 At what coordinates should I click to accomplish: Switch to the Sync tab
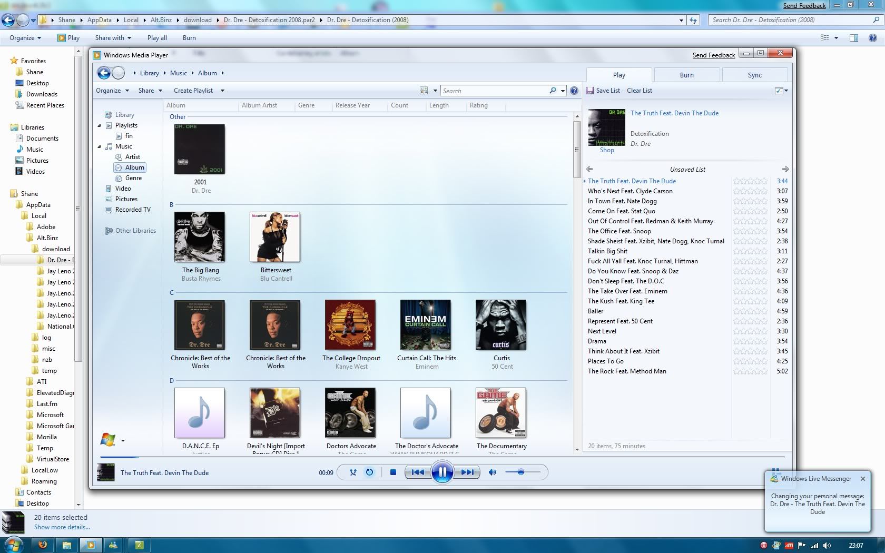click(754, 75)
